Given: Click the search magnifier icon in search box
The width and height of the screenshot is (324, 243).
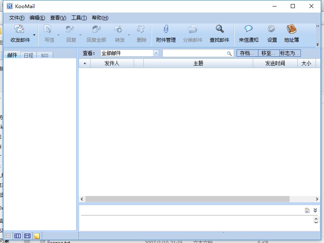Looking at the screenshot, I should 229,53.
